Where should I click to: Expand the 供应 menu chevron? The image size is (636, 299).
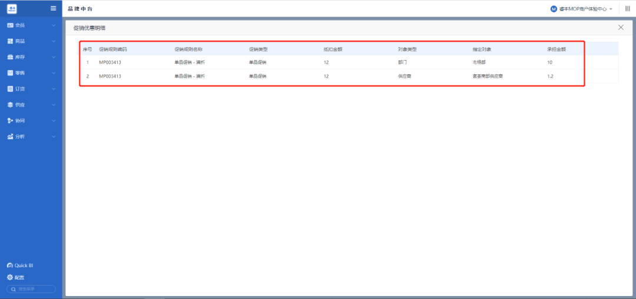[54, 105]
